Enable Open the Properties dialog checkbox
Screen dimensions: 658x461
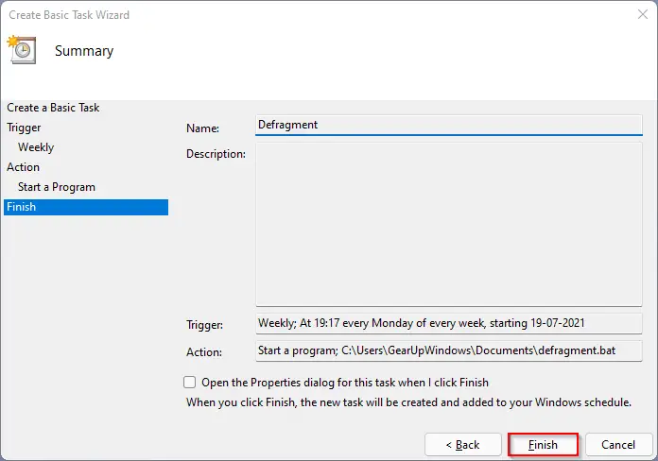[190, 383]
